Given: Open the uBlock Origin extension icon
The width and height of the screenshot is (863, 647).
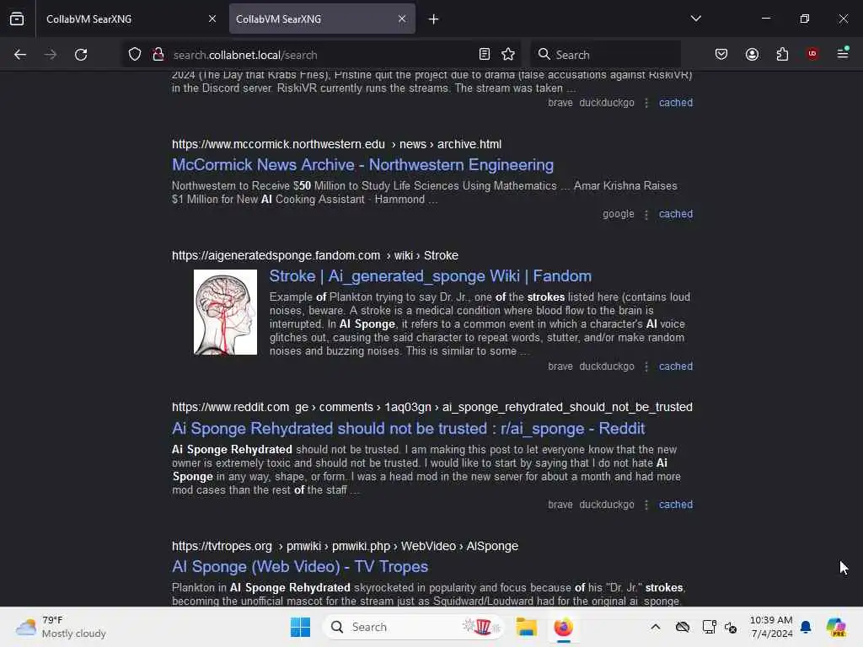Looking at the screenshot, I should [x=812, y=54].
